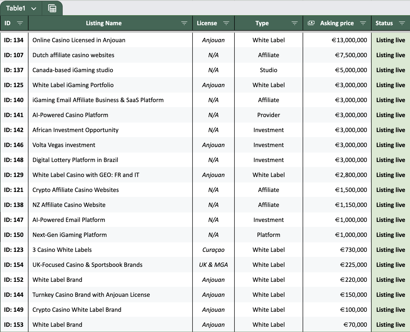Select the Status column header text
Viewport: 410px width, 332px height.
tap(384, 23)
